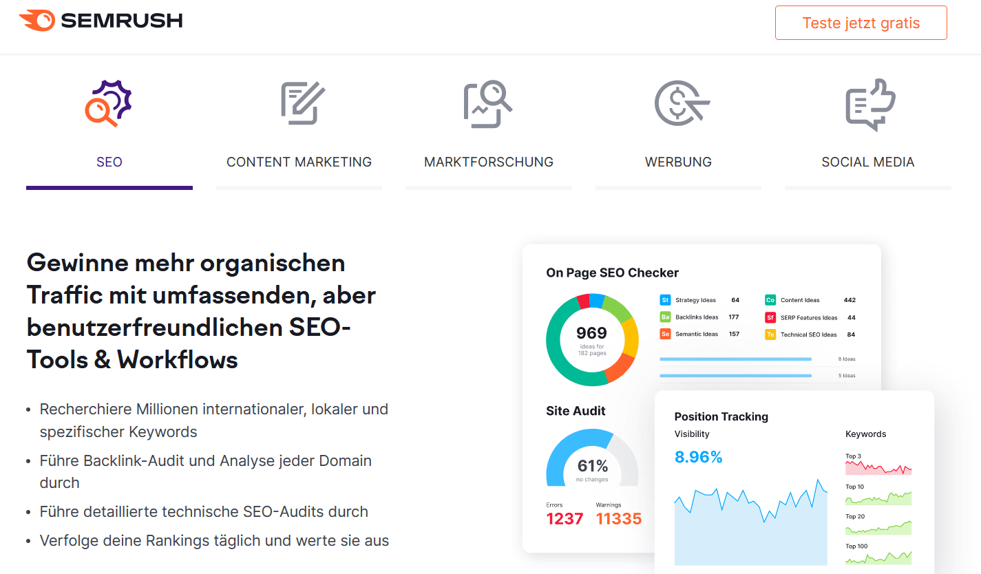This screenshot has width=981, height=574.
Task: Click the '8 Ideas' progress bar
Action: click(736, 359)
